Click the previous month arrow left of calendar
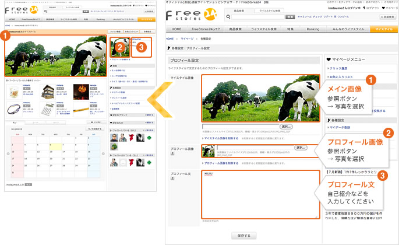This screenshot has width=399, height=245. [8, 154]
